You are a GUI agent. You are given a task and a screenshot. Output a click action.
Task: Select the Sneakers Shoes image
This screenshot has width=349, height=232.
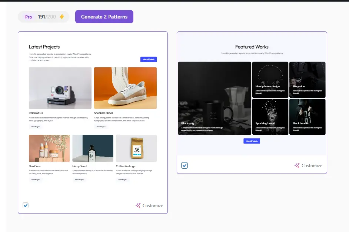[x=125, y=88]
